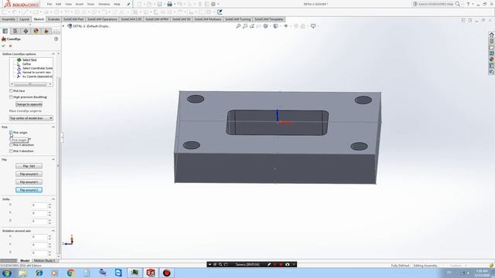Click the Flip around Z button

pos(29,190)
